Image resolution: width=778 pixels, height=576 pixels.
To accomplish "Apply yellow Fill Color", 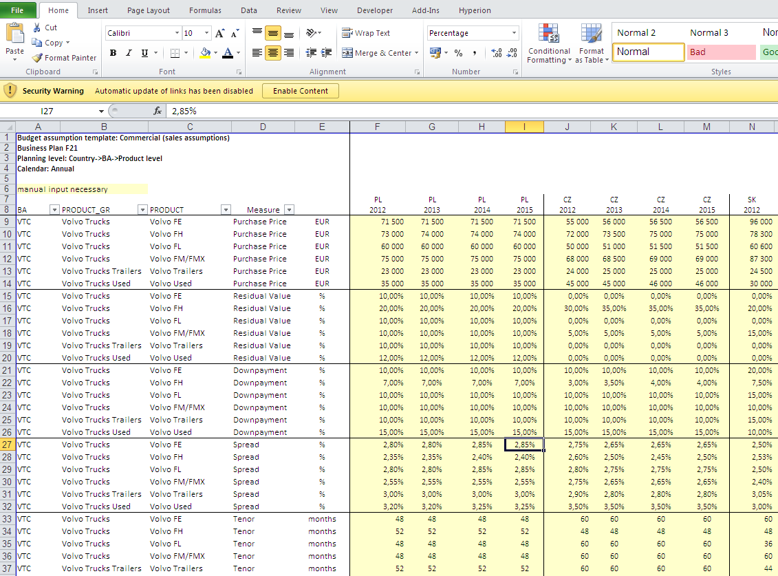I will tap(205, 52).
